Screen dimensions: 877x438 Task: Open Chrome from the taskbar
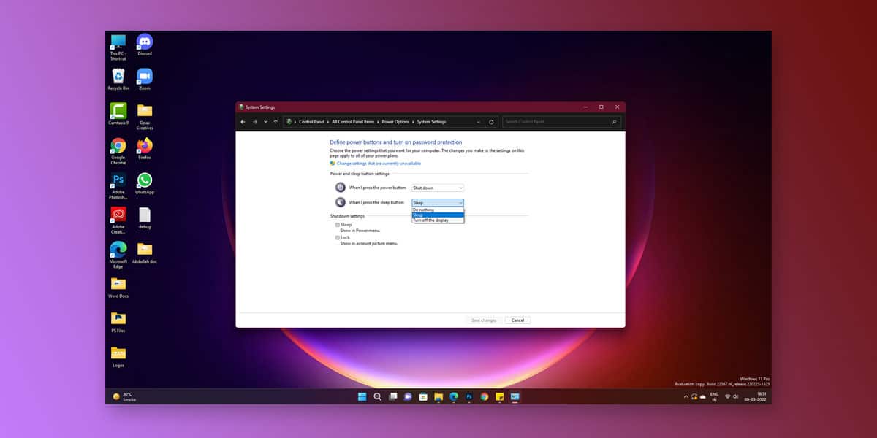point(485,396)
